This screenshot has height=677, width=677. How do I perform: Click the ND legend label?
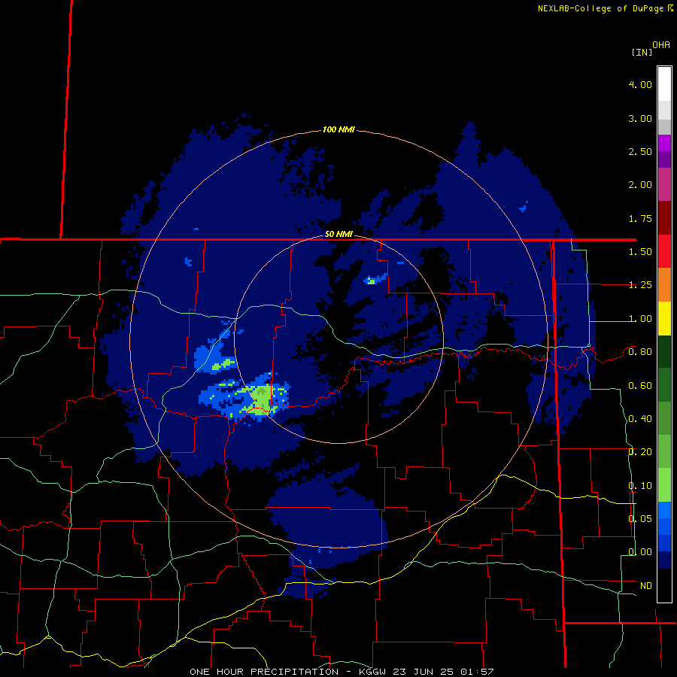coord(646,586)
